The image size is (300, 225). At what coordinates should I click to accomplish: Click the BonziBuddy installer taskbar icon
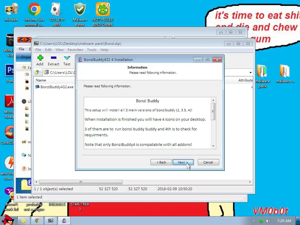64,221
